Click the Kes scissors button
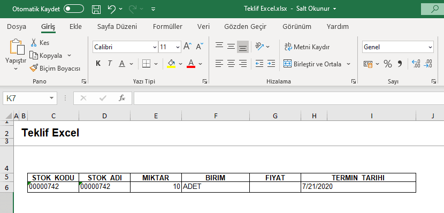The height and width of the screenshot is (213, 444). pyautogui.click(x=40, y=43)
